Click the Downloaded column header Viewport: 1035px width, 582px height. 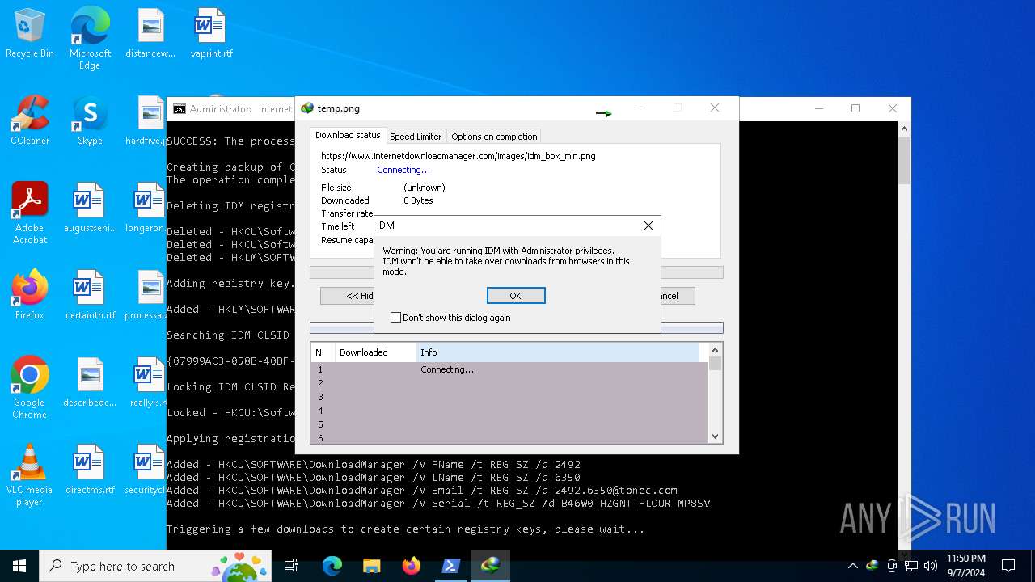(x=375, y=352)
